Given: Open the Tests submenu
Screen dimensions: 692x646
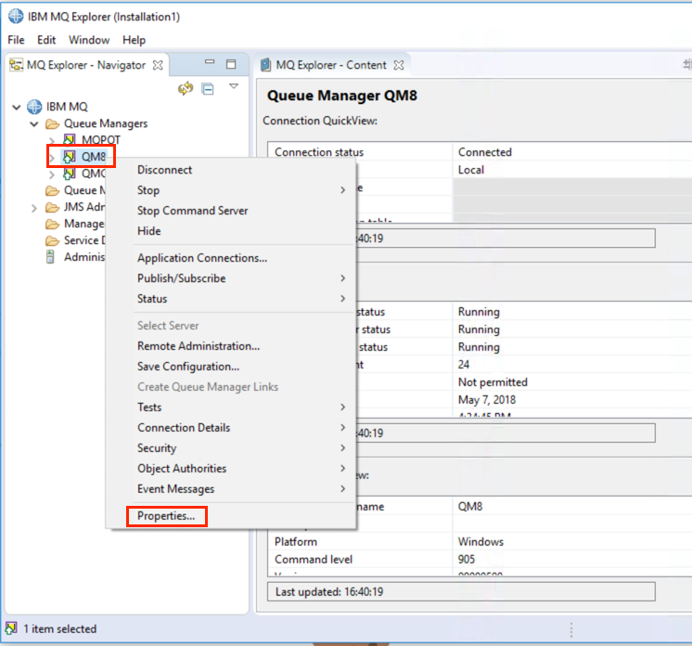Looking at the screenshot, I should 230,407.
